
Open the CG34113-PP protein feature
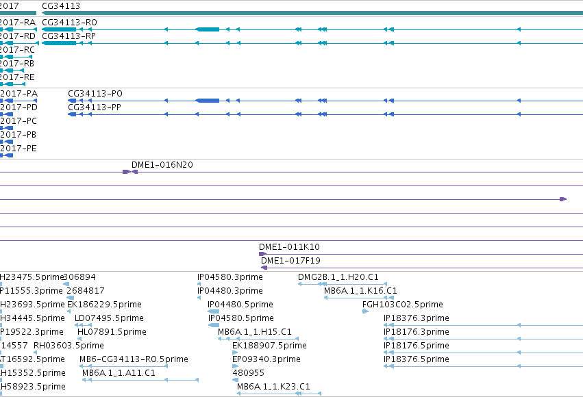click(94, 107)
